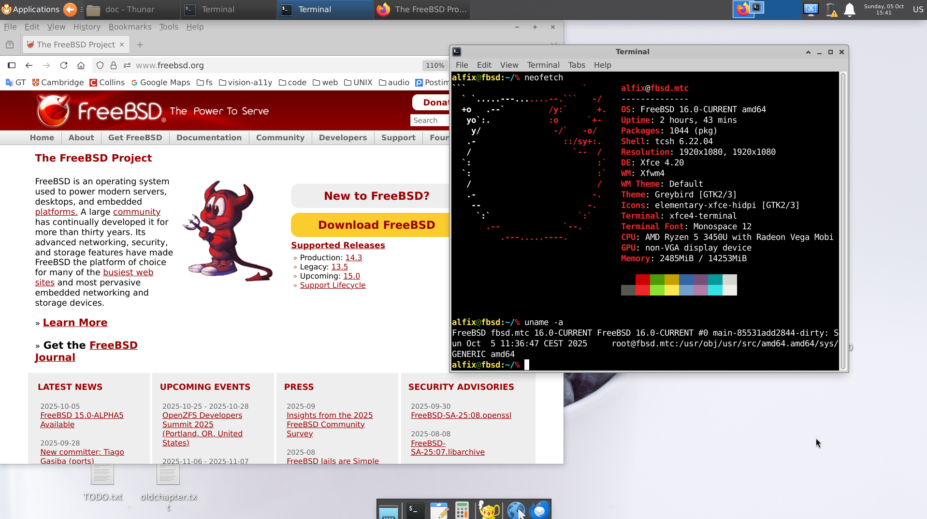927x519 pixels.
Task: Open notifications bell in the top panel
Action: [849, 10]
